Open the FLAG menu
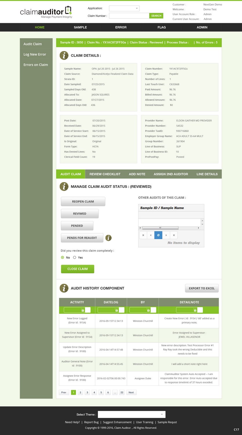242x435 pixels. coord(162,27)
